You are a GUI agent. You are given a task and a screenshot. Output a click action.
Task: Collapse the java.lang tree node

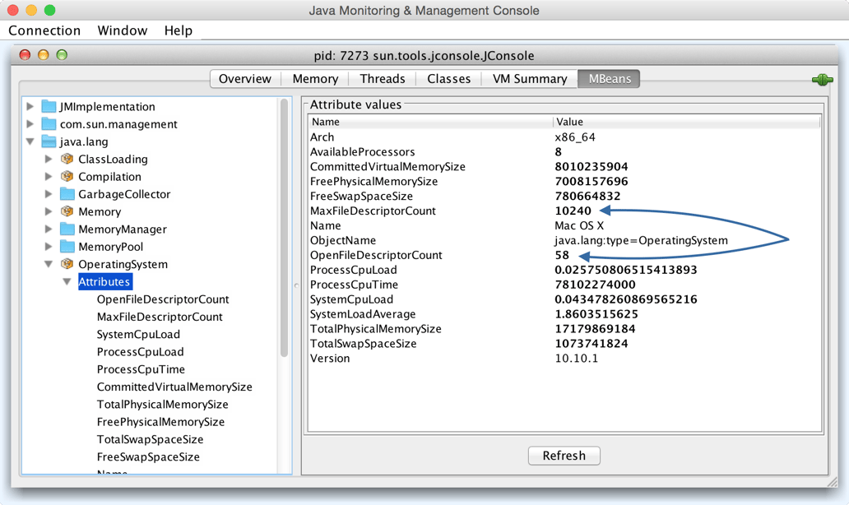pos(30,141)
